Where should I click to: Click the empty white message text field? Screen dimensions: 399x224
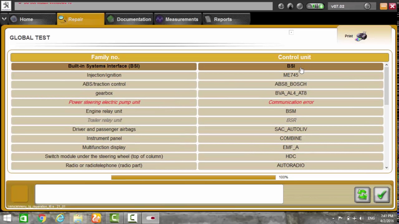[159, 194]
